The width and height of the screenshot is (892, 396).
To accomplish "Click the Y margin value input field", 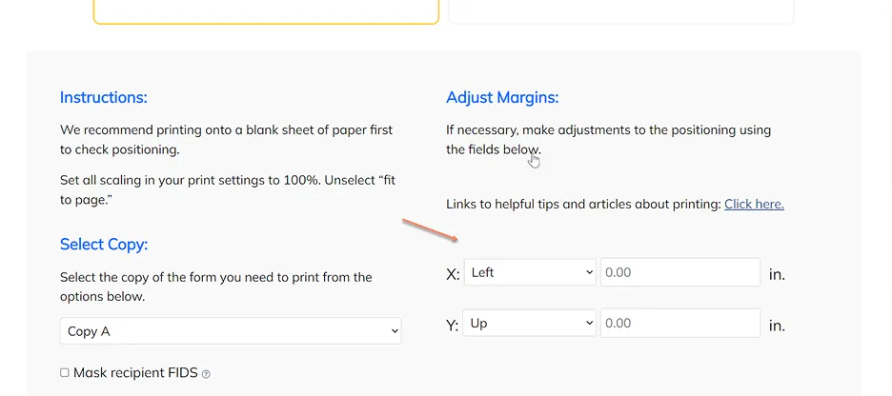I will click(680, 324).
